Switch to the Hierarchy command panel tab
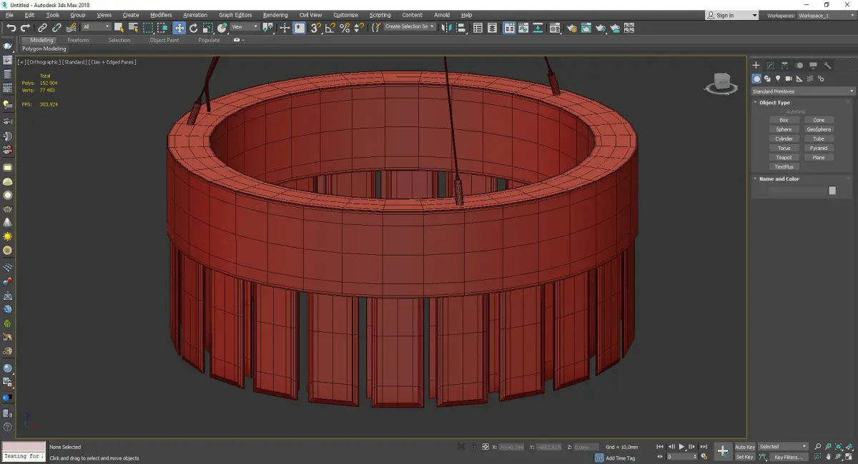 pyautogui.click(x=784, y=65)
